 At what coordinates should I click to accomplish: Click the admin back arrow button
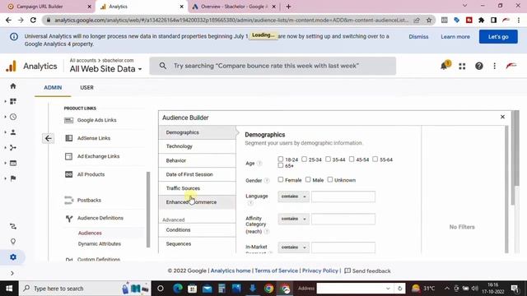(x=49, y=138)
